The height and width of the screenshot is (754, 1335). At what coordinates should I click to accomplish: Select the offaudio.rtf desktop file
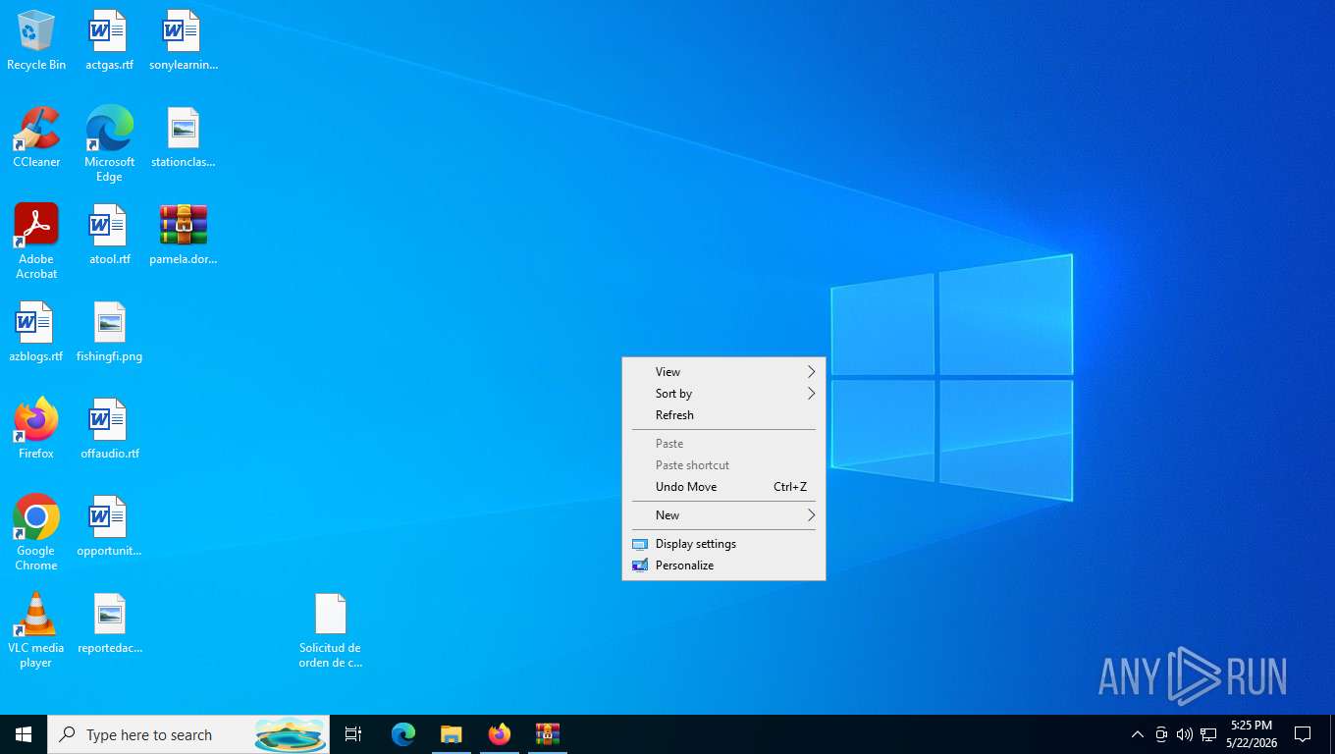click(109, 430)
